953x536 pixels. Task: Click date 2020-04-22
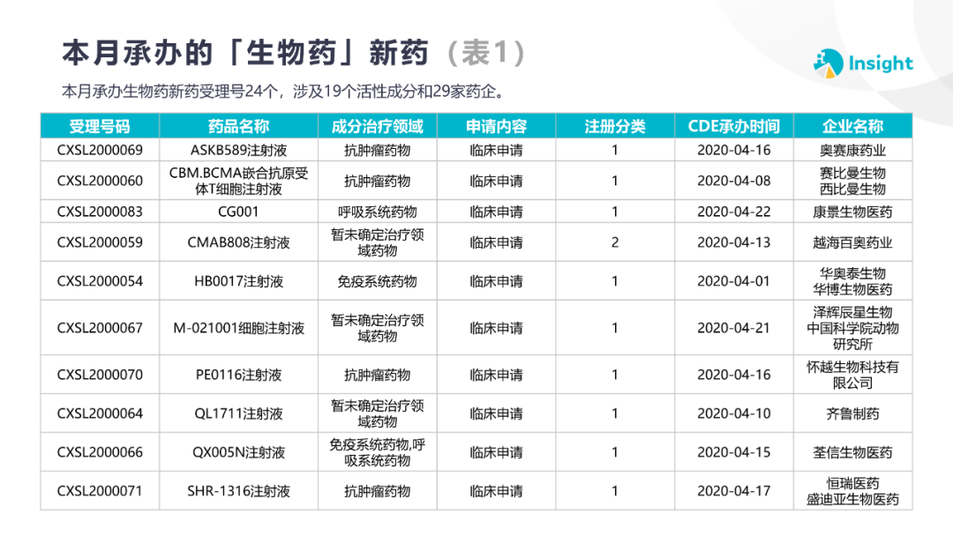pos(733,212)
